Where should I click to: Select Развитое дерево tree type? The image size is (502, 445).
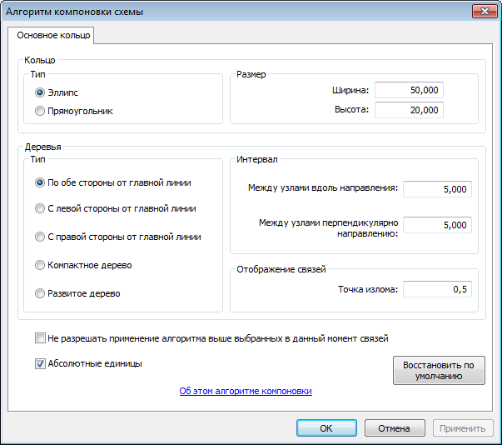click(x=40, y=293)
